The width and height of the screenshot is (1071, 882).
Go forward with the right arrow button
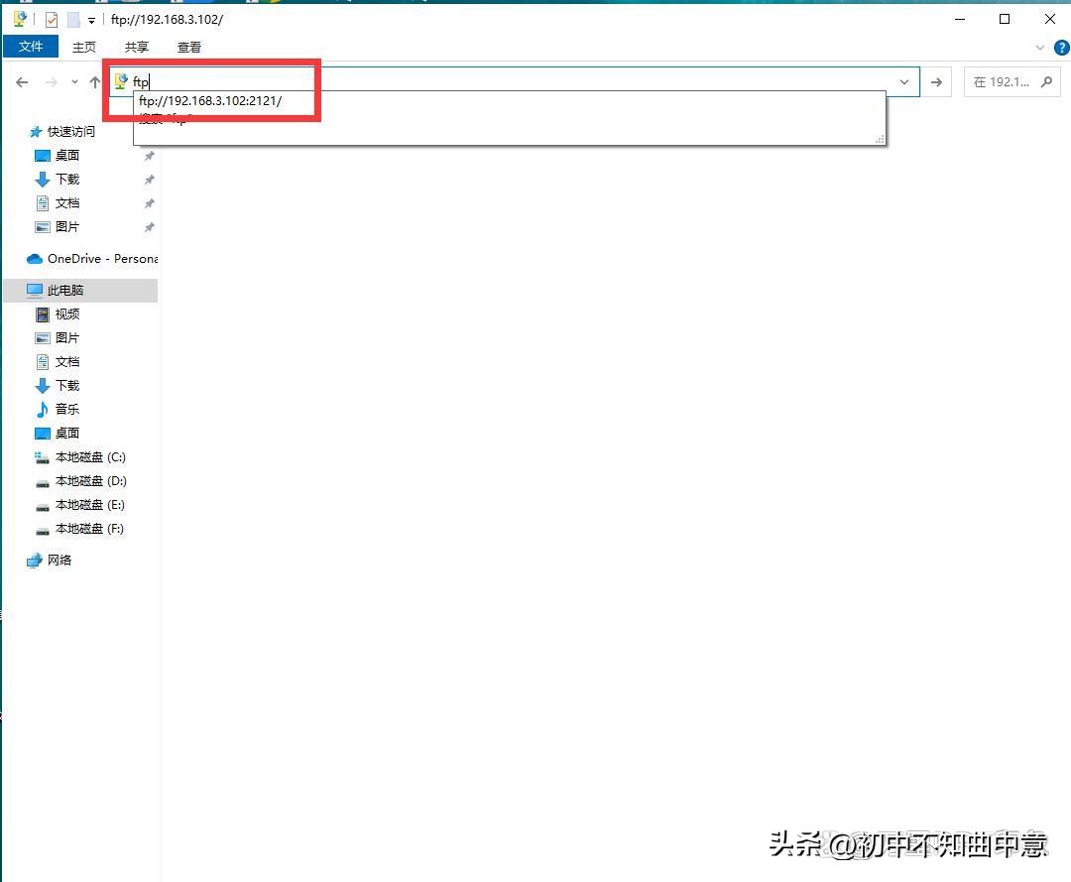pos(52,82)
